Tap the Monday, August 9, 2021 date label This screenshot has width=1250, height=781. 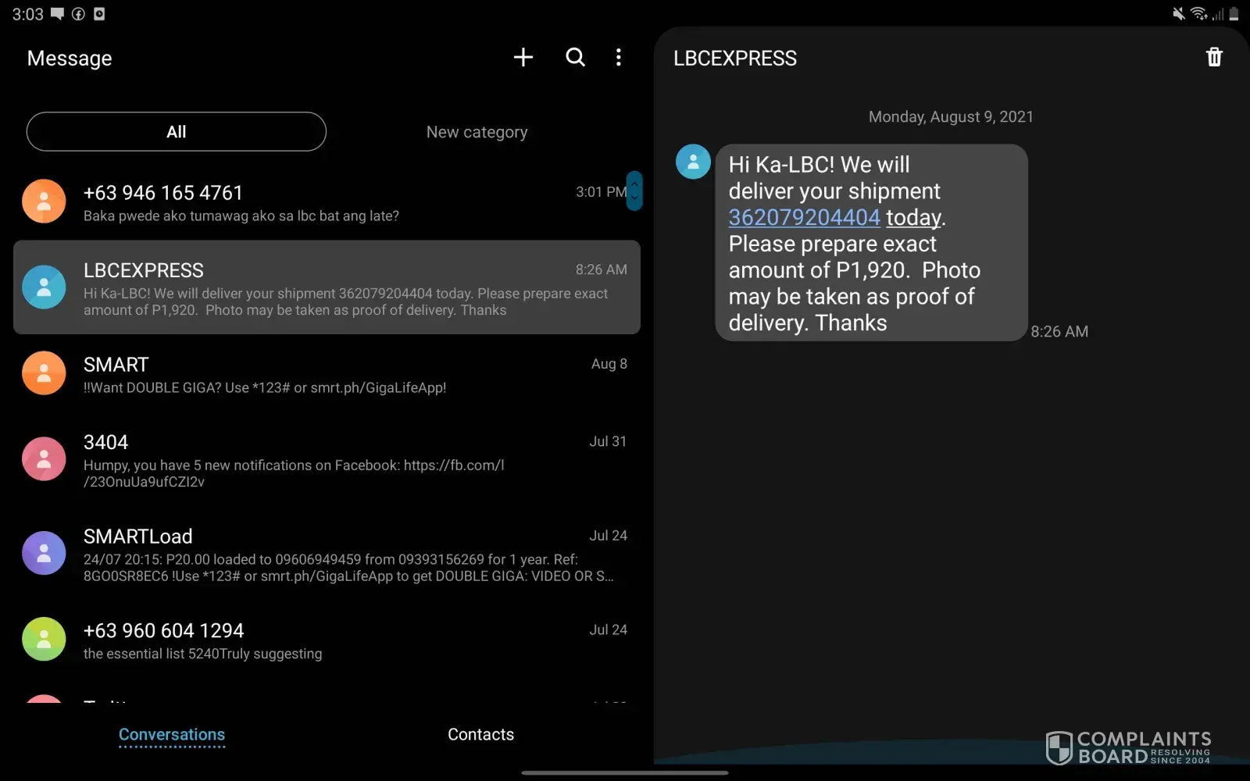pyautogui.click(x=951, y=116)
